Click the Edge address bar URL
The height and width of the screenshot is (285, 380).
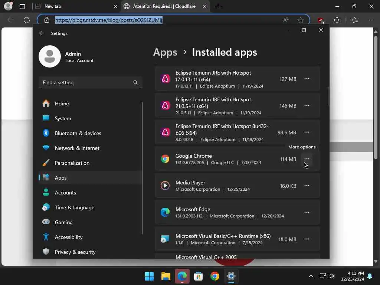coord(109,20)
